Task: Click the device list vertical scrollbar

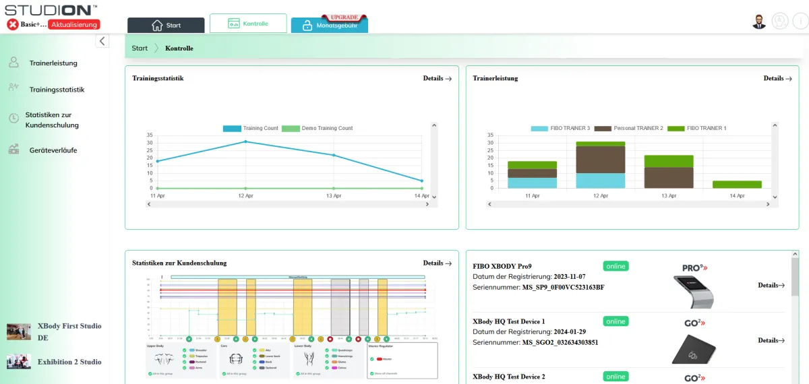Action: pyautogui.click(x=795, y=276)
